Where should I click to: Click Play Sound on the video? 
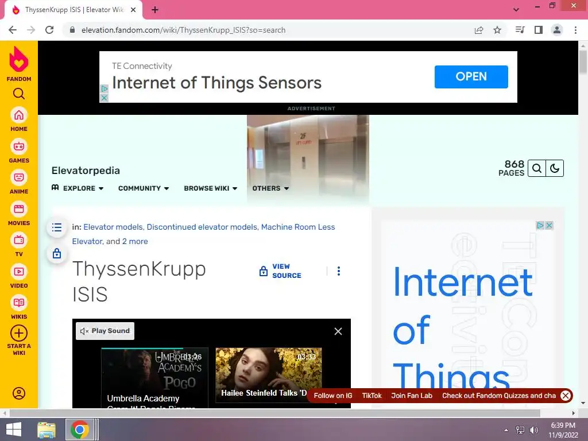105,331
